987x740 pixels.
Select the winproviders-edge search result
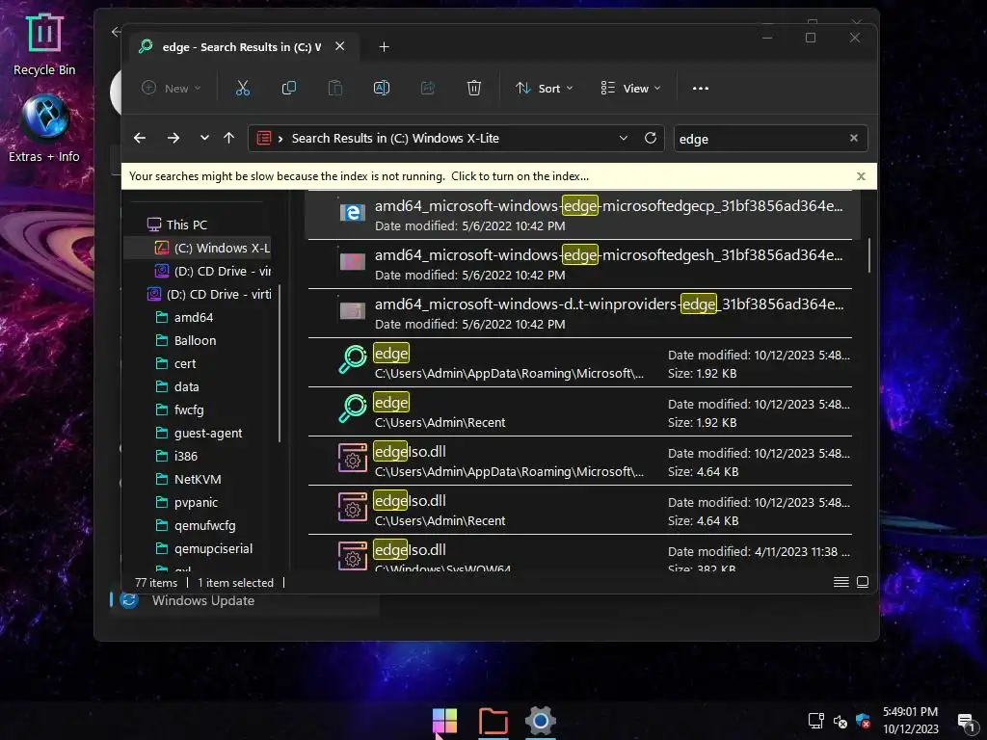[x=579, y=313]
